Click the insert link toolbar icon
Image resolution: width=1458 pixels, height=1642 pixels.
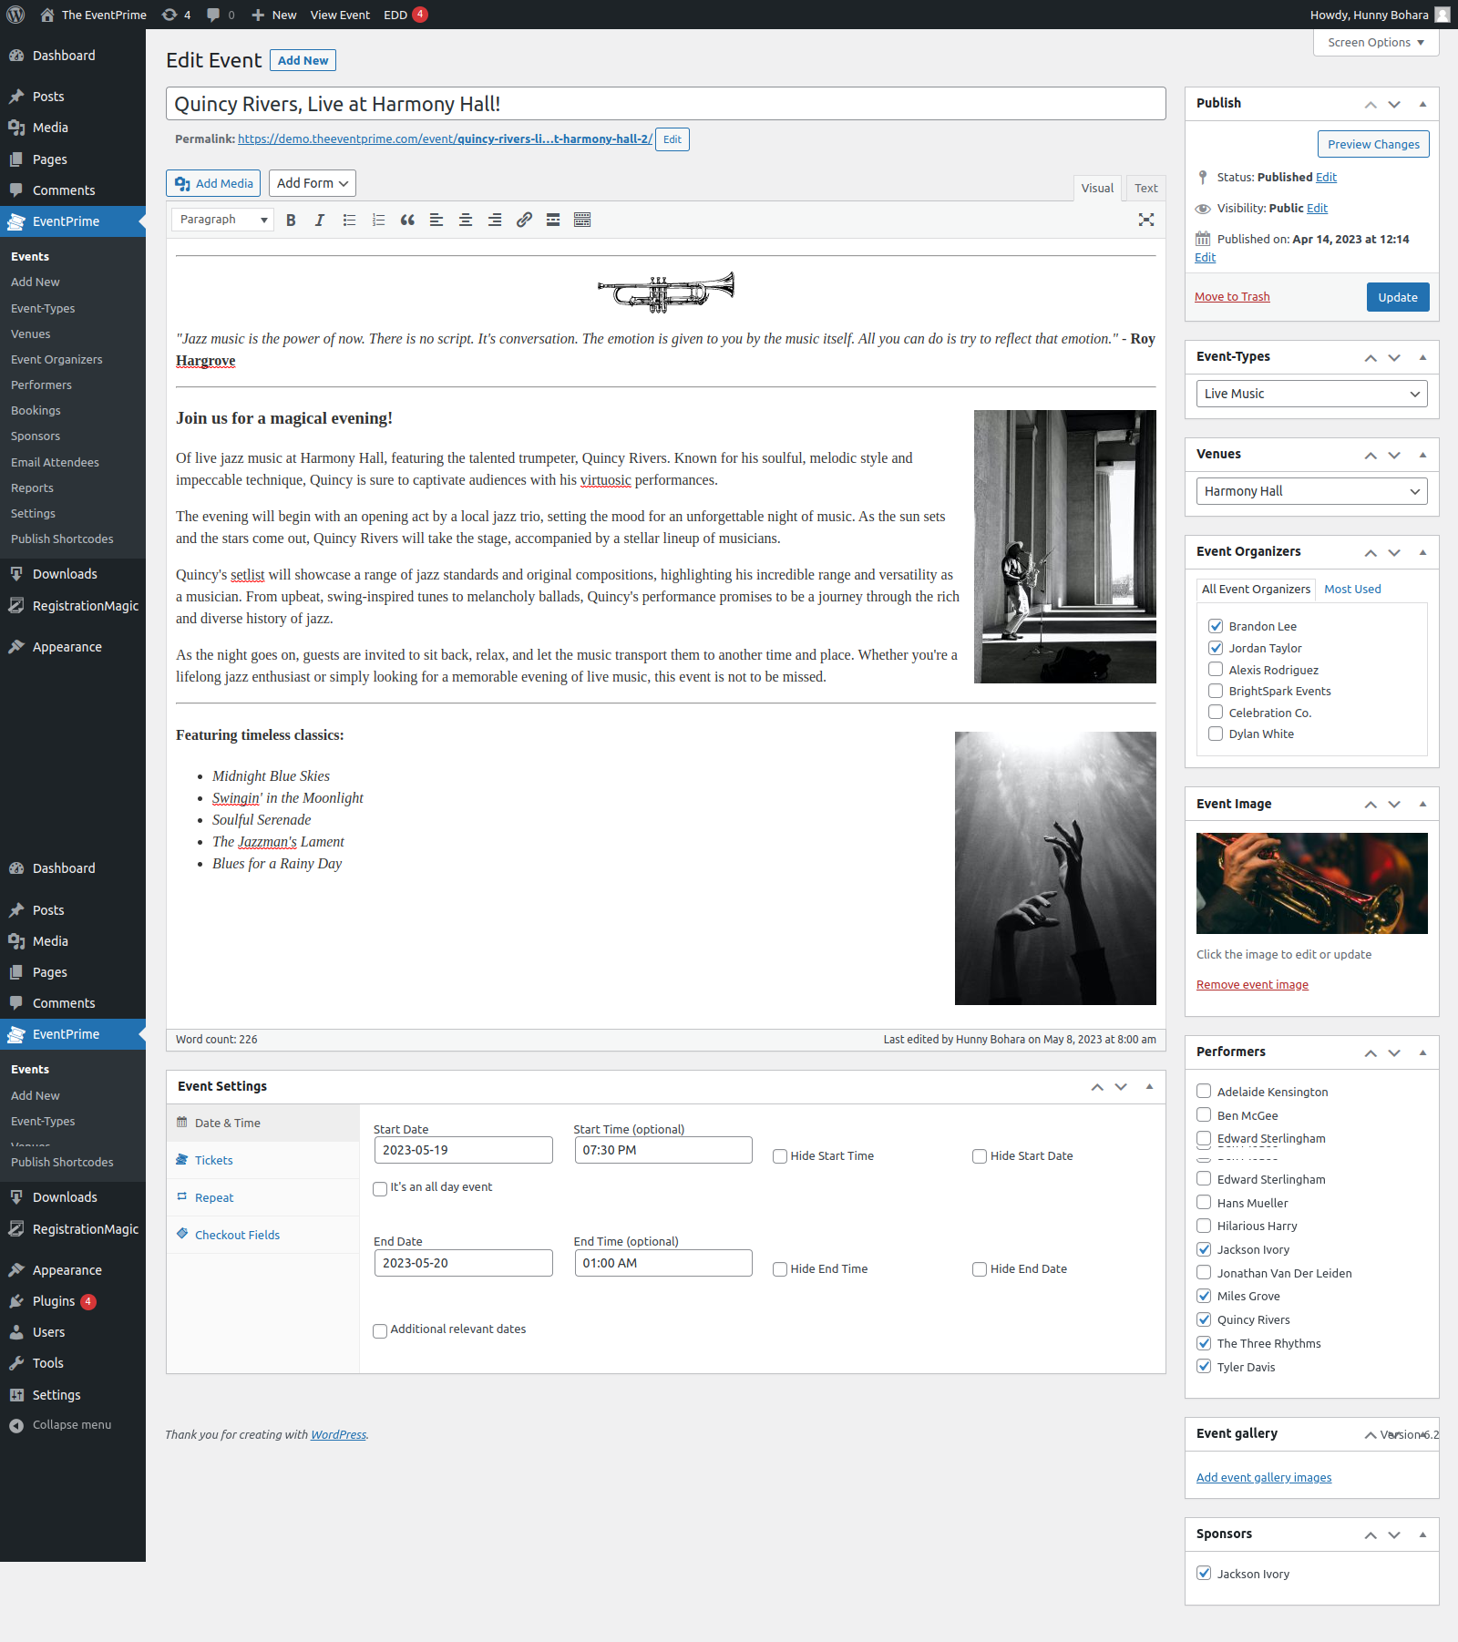click(524, 220)
